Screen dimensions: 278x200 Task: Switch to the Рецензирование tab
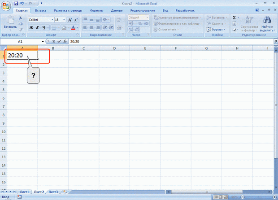pos(143,10)
